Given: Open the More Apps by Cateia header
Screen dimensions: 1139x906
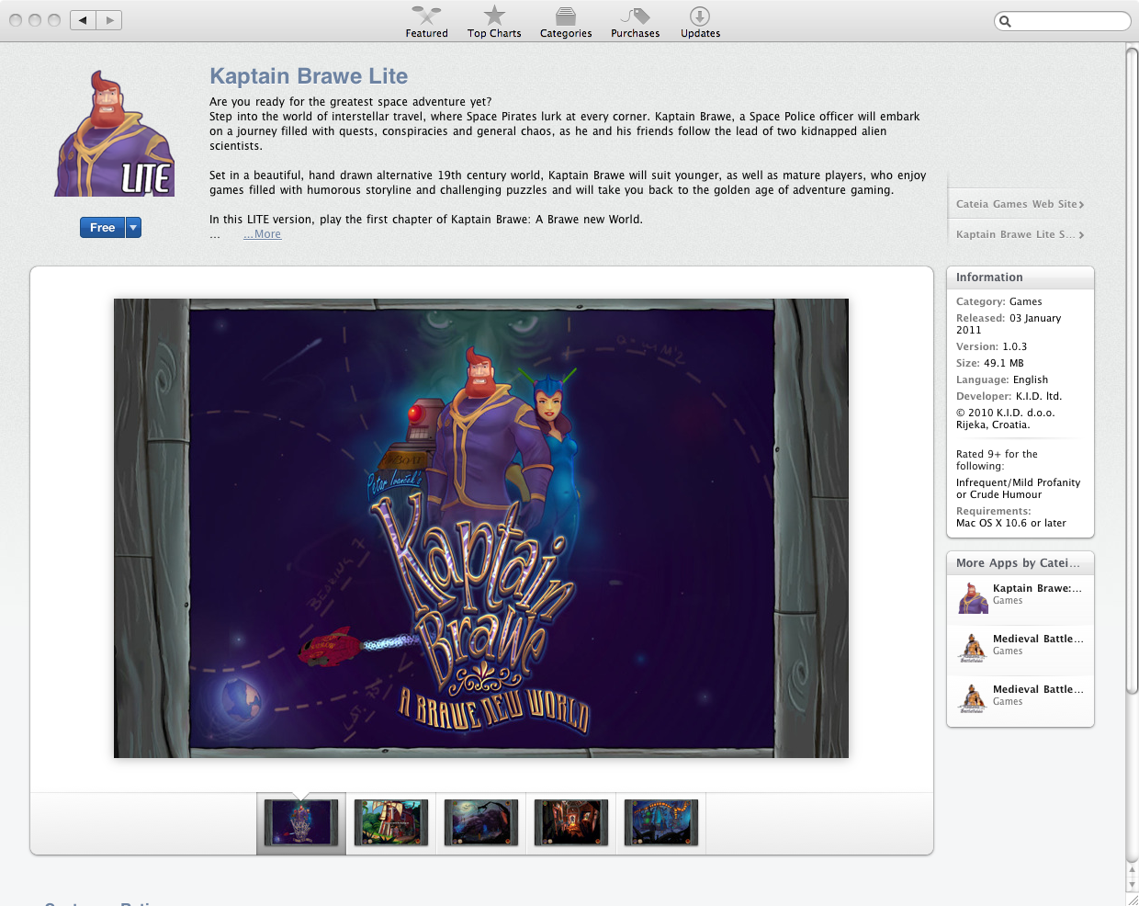Looking at the screenshot, I should point(1020,562).
